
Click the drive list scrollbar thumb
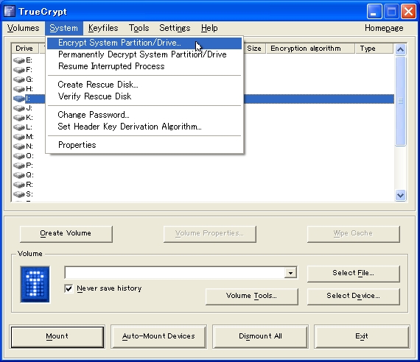(x=400, y=101)
